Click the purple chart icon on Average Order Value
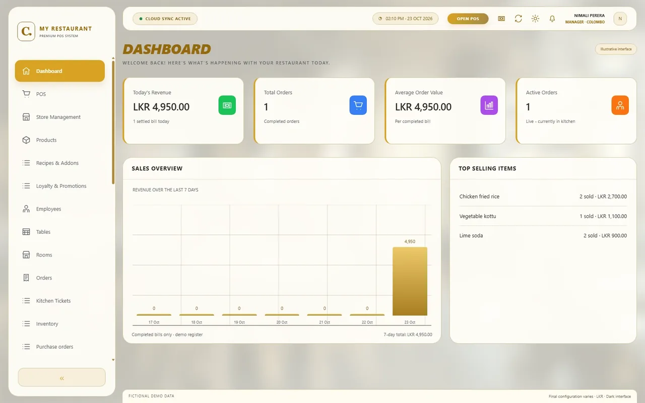 coord(489,105)
